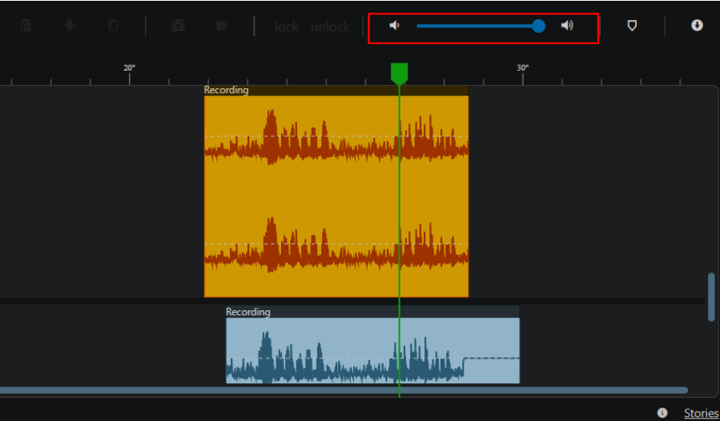
Task: Click the lock button
Action: 287,26
